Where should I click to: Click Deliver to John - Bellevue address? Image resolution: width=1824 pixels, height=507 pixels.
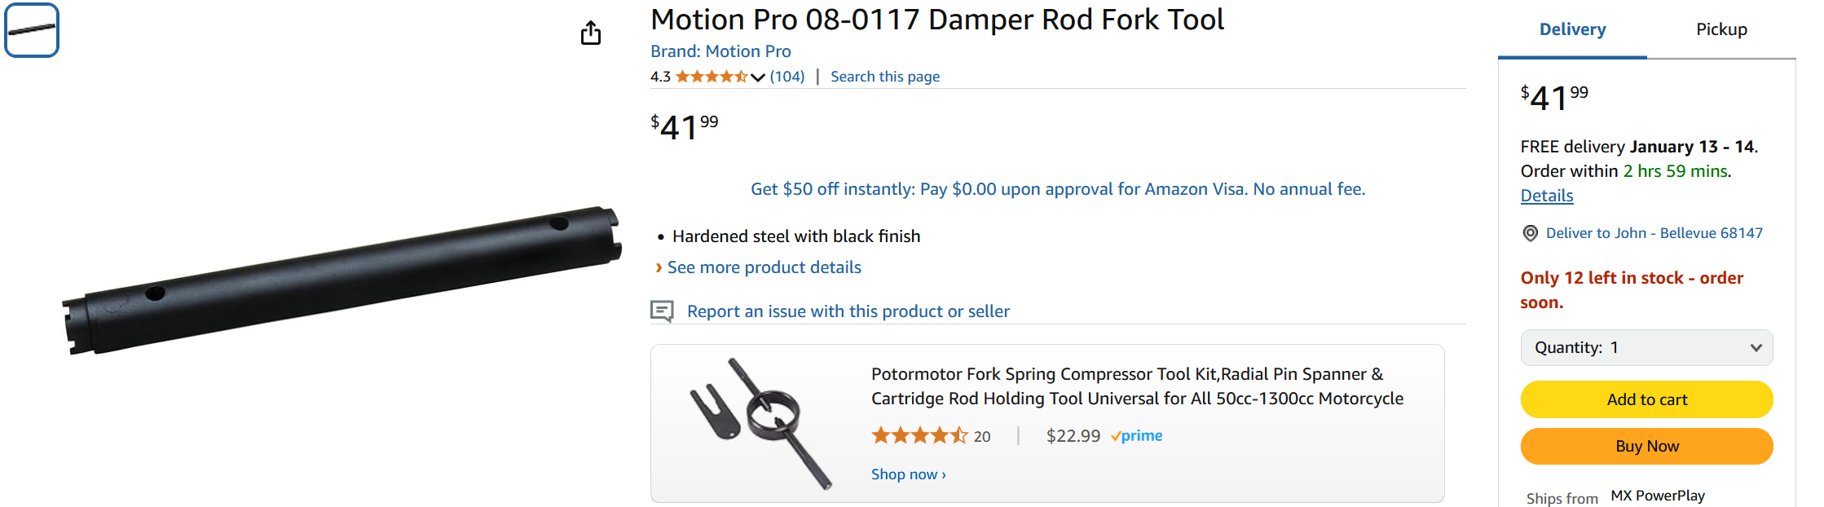pos(1654,233)
